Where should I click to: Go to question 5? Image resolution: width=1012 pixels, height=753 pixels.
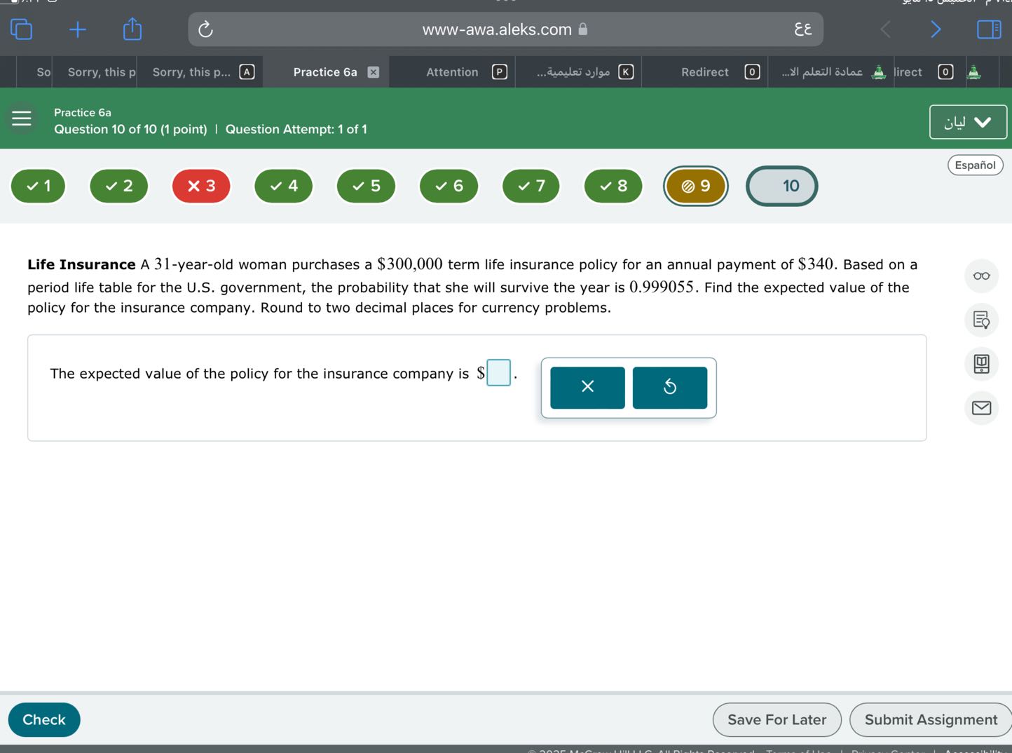click(366, 186)
